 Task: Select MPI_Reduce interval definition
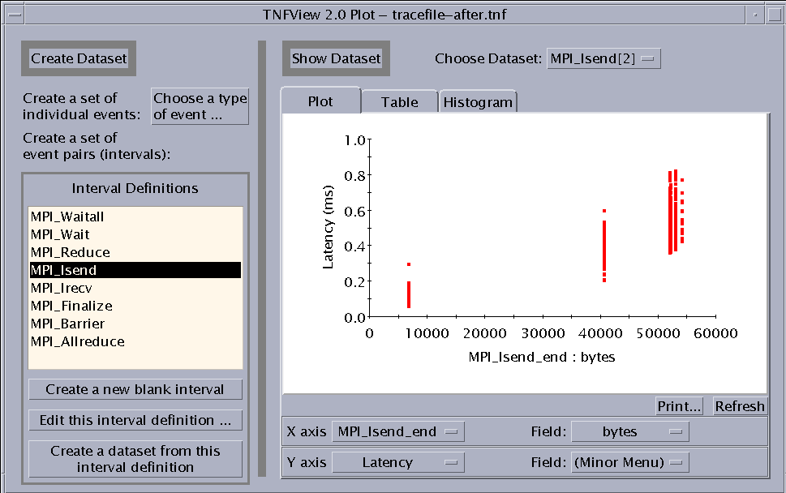tap(135, 252)
